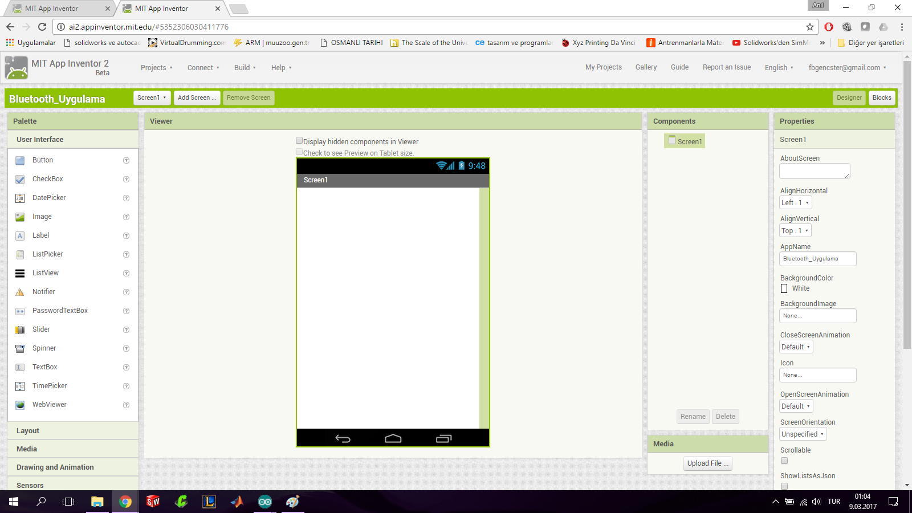912x513 pixels.
Task: Click the MIT App Inventor Android logo
Action: coord(16,68)
